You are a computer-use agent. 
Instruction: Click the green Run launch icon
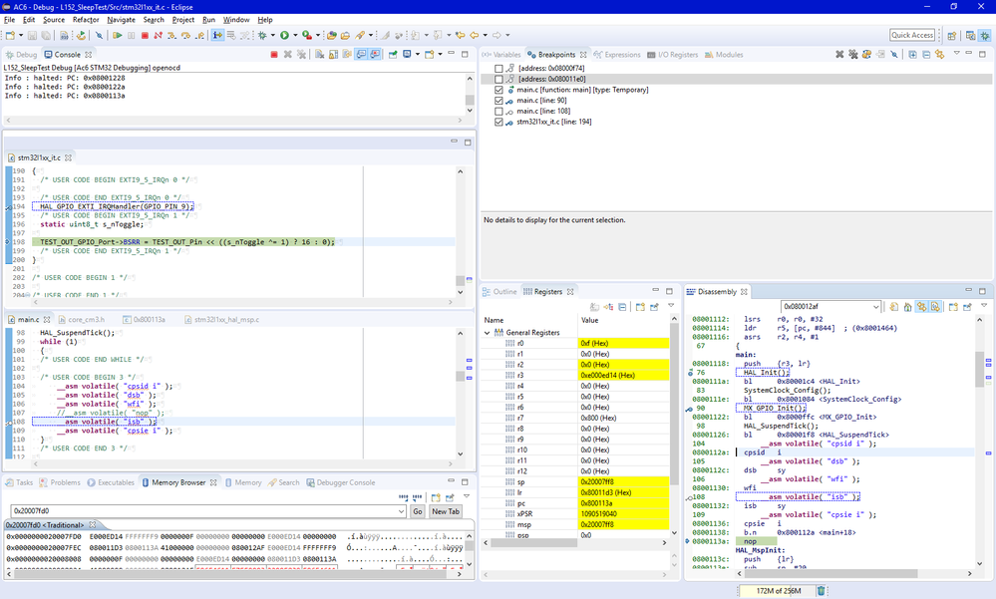point(284,36)
